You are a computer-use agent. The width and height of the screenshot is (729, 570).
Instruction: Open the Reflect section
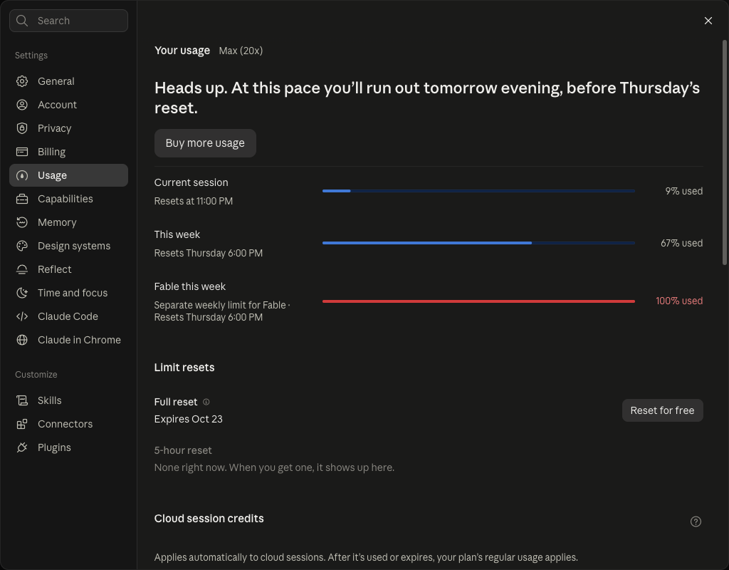(x=68, y=269)
